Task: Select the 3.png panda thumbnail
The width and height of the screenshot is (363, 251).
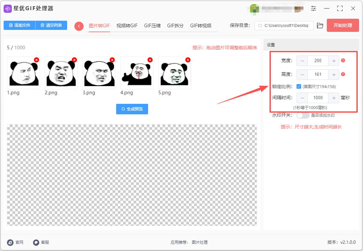Action: click(99, 73)
